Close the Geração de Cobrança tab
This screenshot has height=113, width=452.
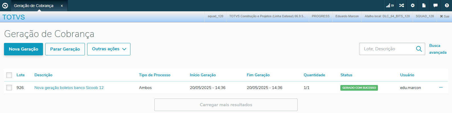click(x=62, y=6)
